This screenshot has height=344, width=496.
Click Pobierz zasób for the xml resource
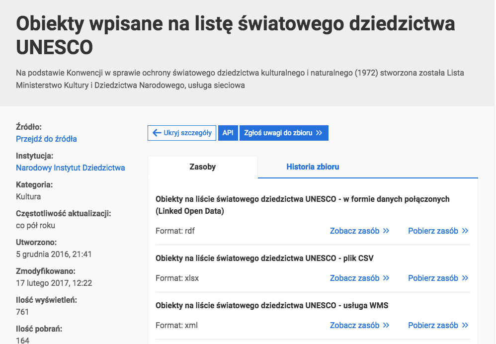[438, 325]
